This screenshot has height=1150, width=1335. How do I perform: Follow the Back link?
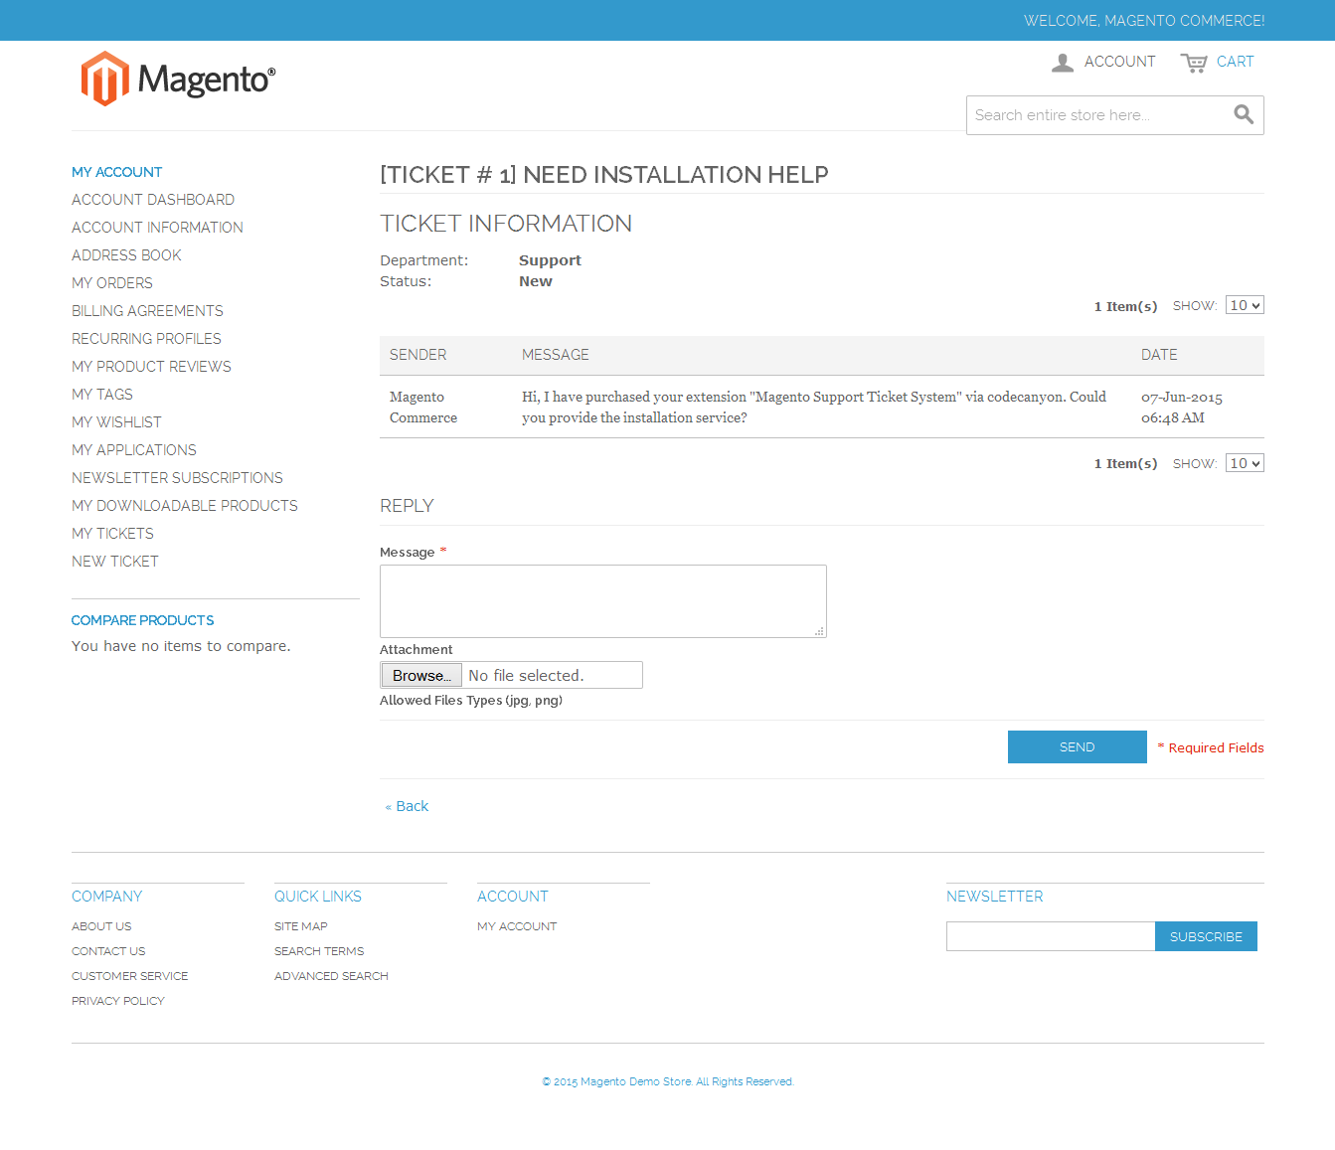pyautogui.click(x=408, y=806)
